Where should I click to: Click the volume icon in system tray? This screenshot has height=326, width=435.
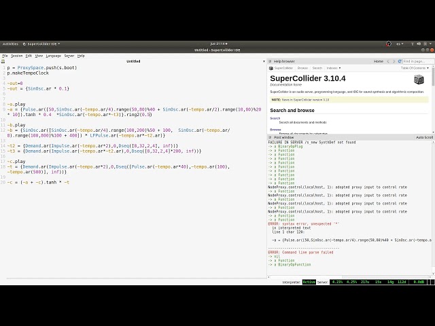419,43
